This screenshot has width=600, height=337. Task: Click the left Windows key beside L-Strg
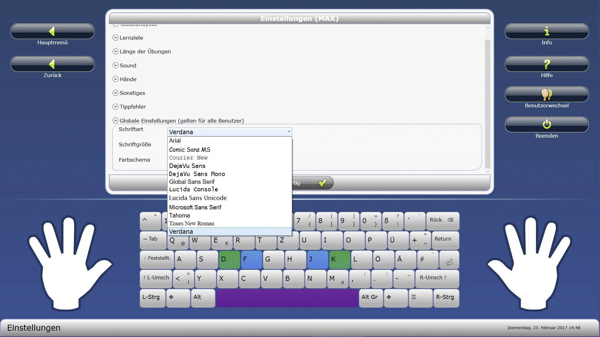pos(178,298)
